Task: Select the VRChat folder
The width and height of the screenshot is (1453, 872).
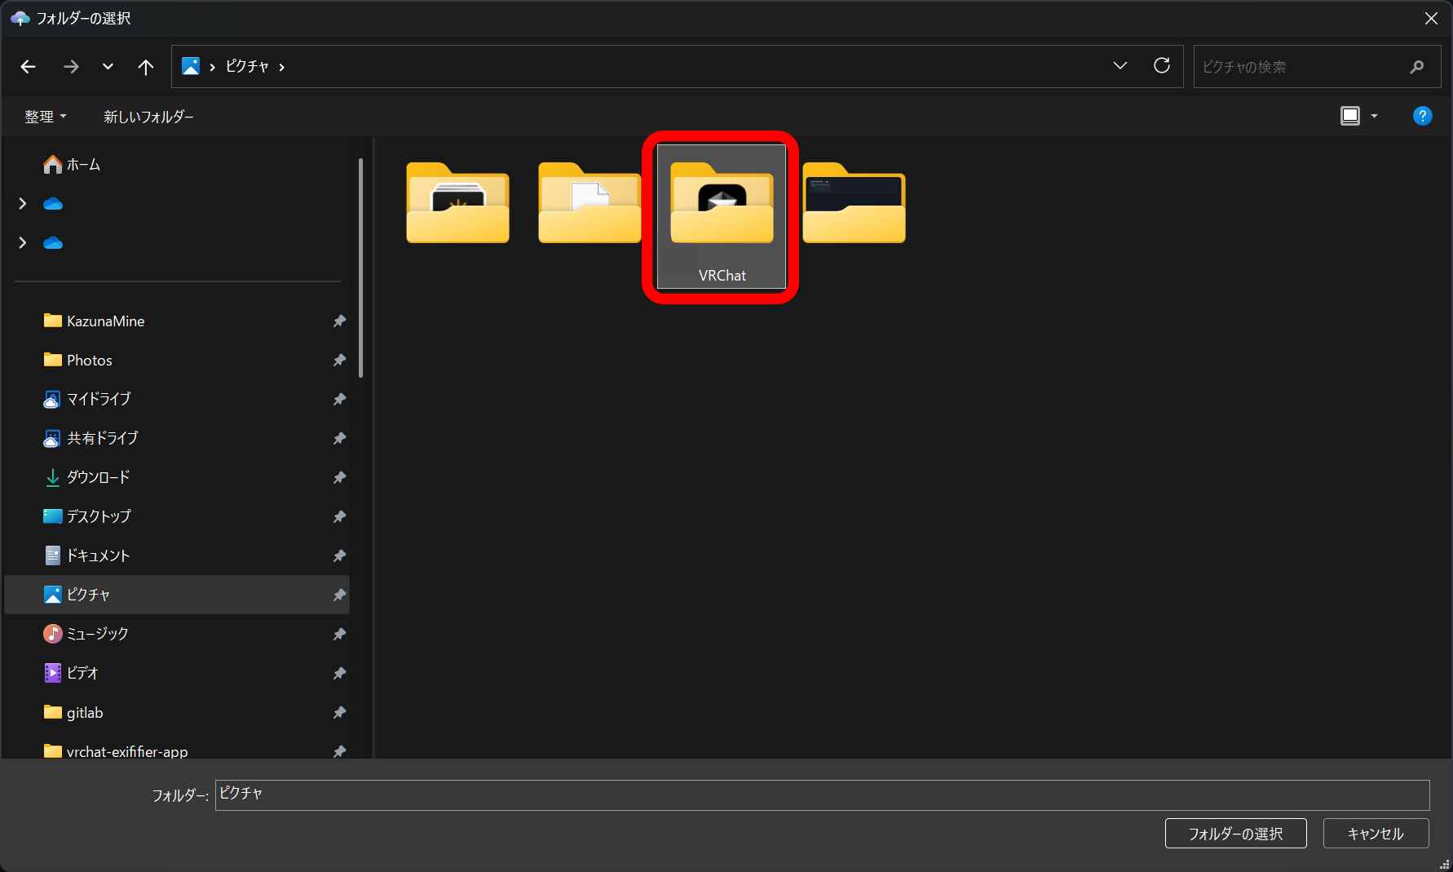Action: (x=722, y=217)
